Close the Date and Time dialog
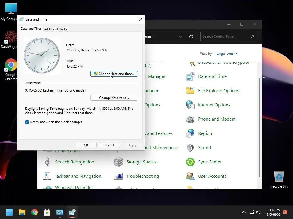 coord(141,19)
